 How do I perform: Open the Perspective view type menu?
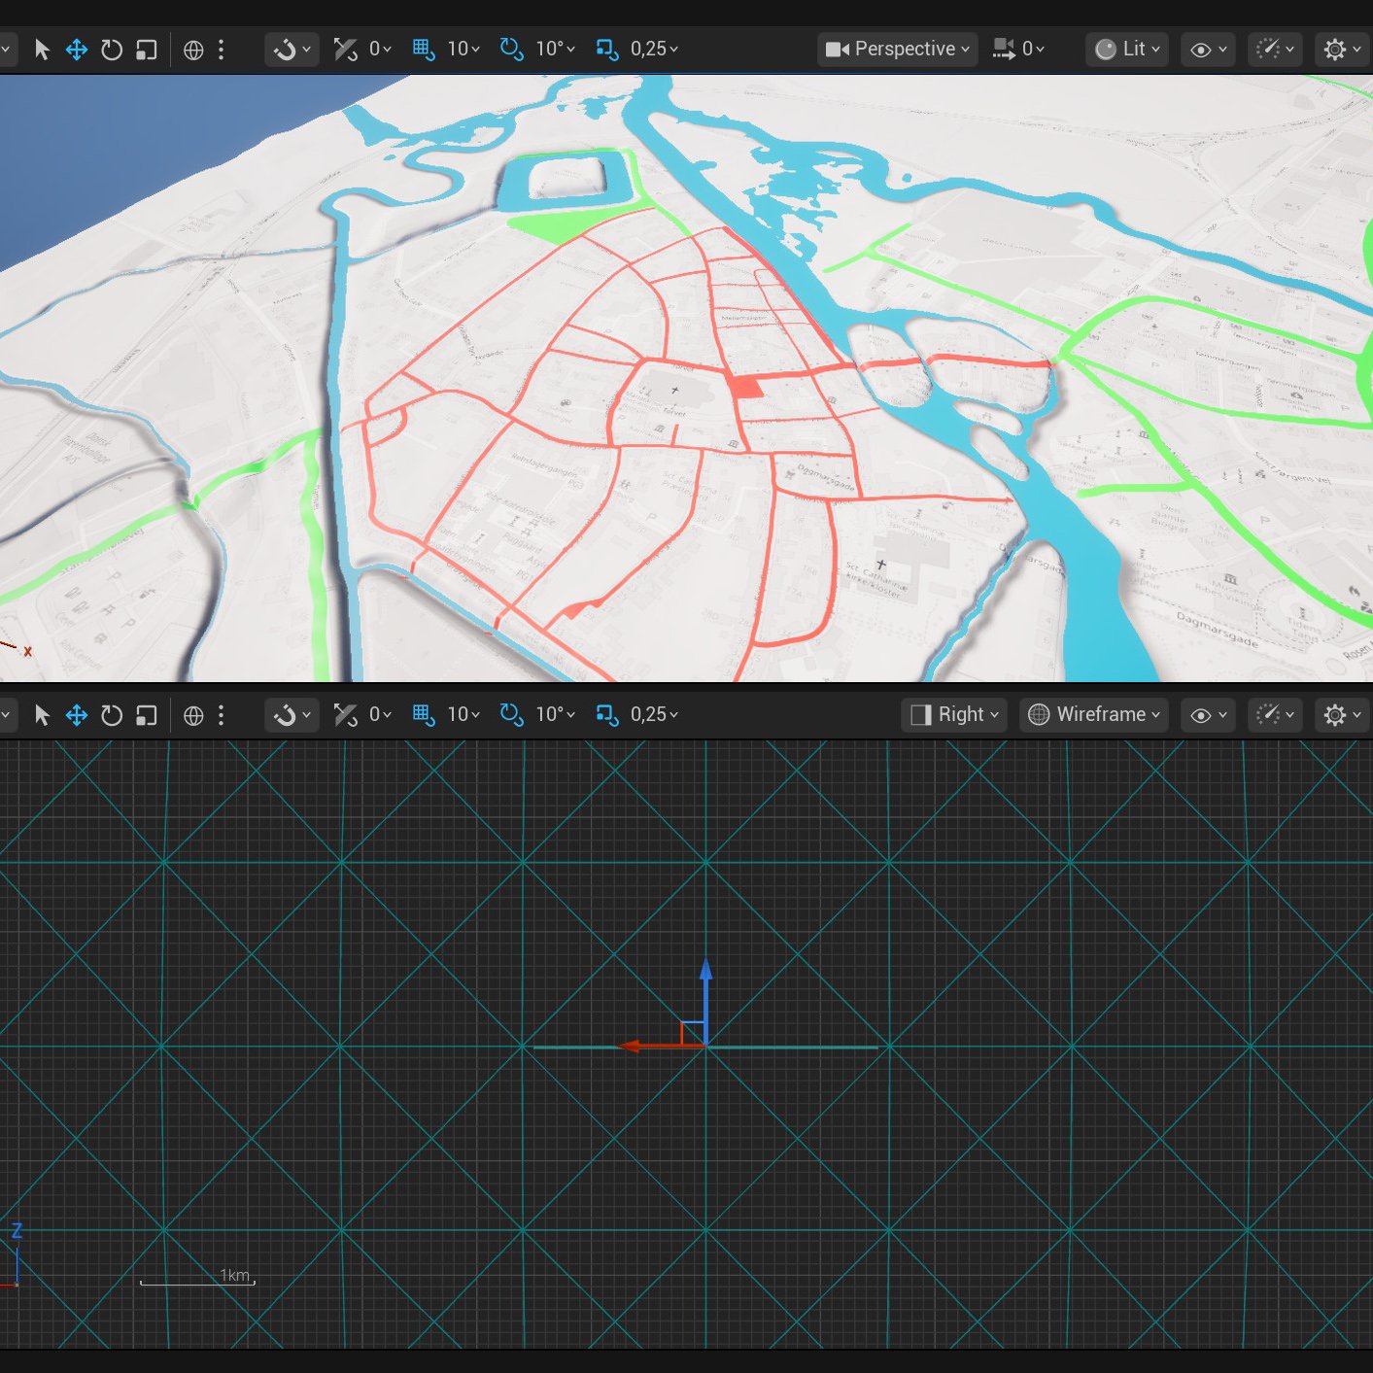(898, 50)
